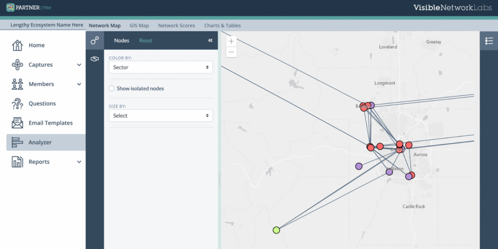
Task: Click the Loveland map label
Action: tap(388, 47)
